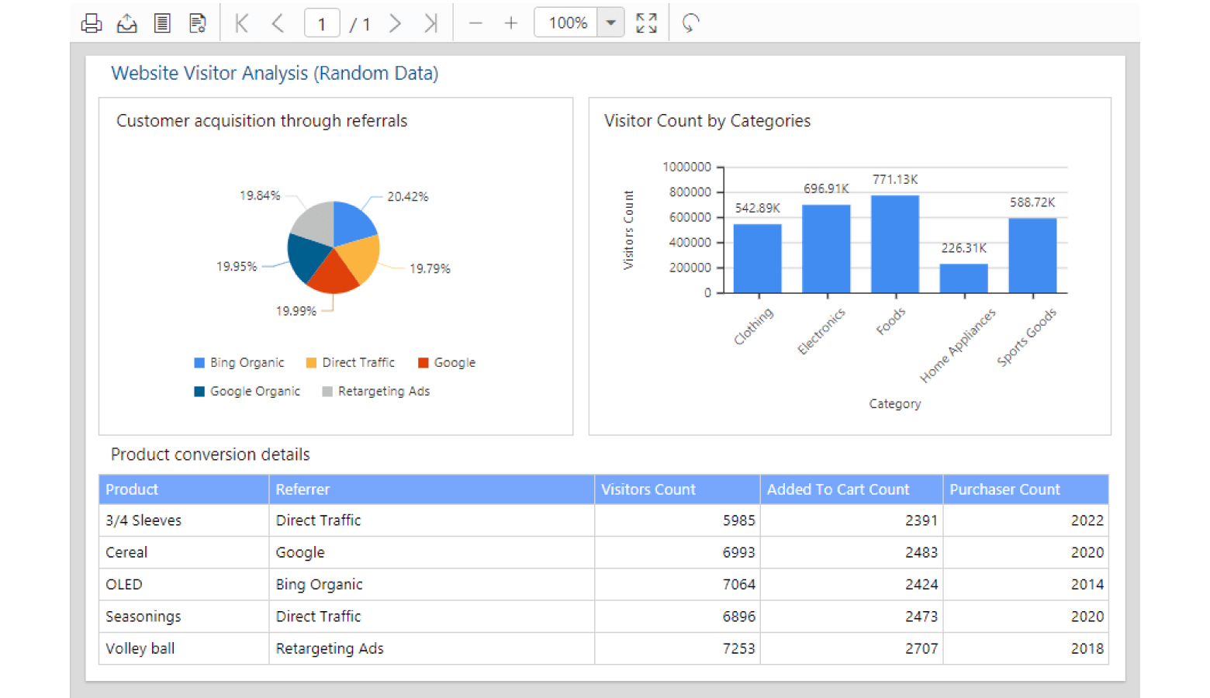Viewport: 1210px width, 698px height.
Task: Click the current page number field
Action: [x=322, y=23]
